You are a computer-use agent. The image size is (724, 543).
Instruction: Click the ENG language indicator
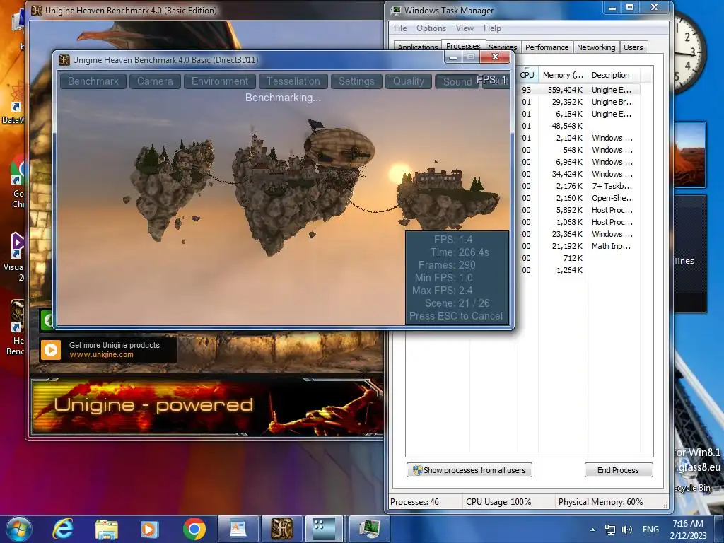pos(650,530)
